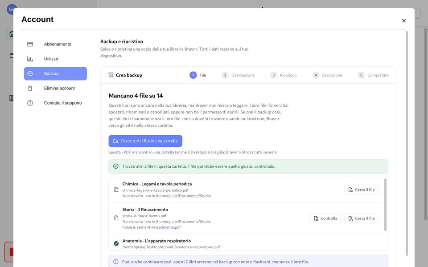Select step 3 Riepilogo

click(284, 75)
